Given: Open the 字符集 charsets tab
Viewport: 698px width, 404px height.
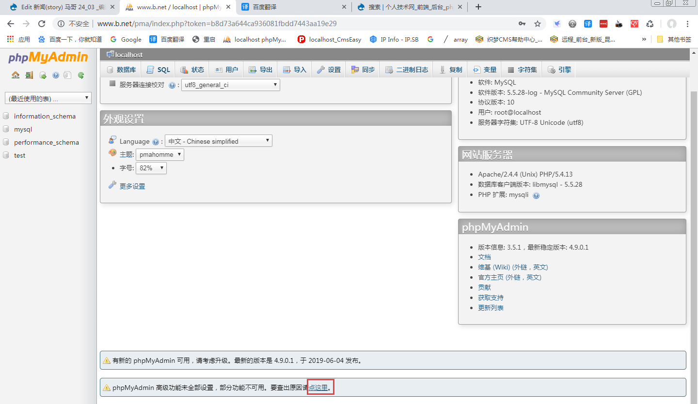Looking at the screenshot, I should (x=522, y=70).
